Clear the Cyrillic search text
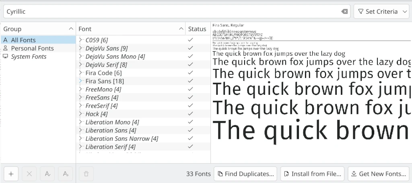Viewport: 412px width, 183px height. [344, 12]
